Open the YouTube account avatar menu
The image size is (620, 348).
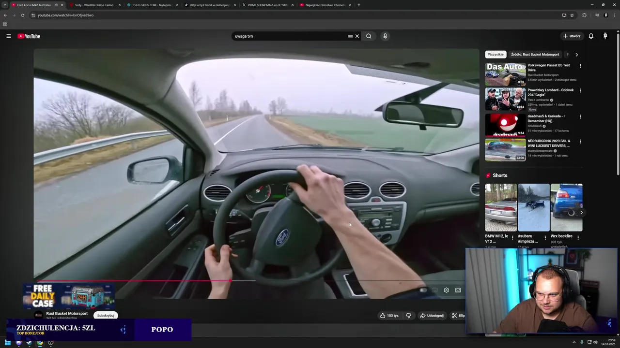[x=605, y=36]
